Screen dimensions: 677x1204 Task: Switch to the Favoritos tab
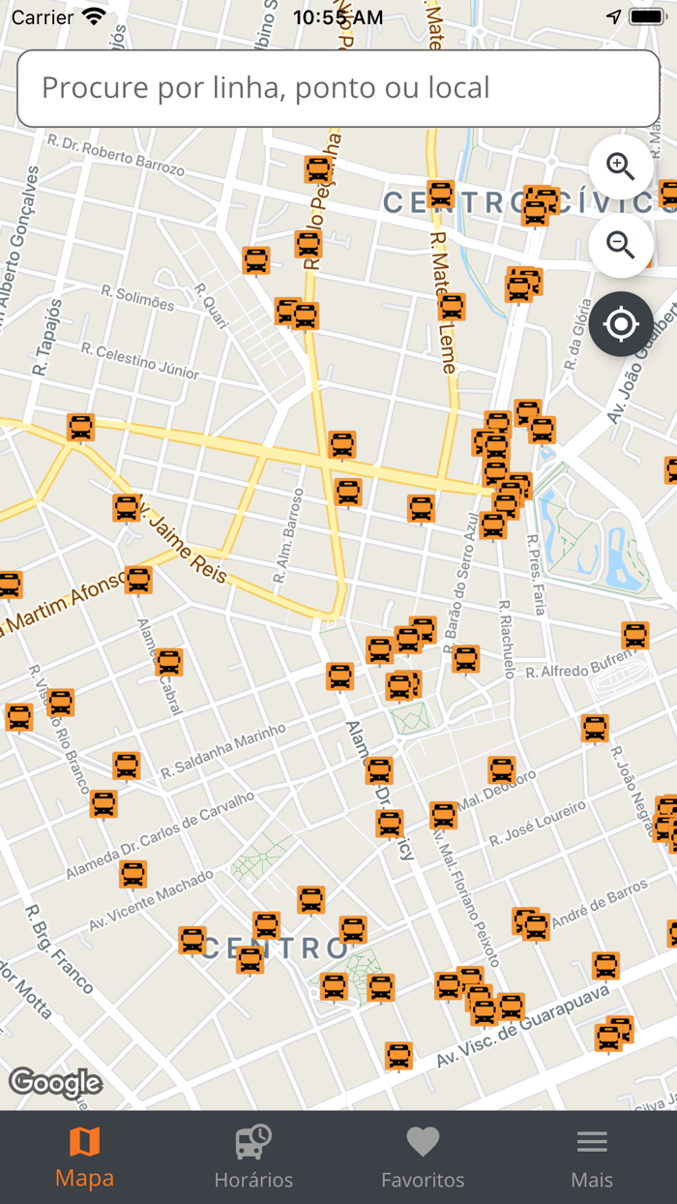tap(423, 1157)
